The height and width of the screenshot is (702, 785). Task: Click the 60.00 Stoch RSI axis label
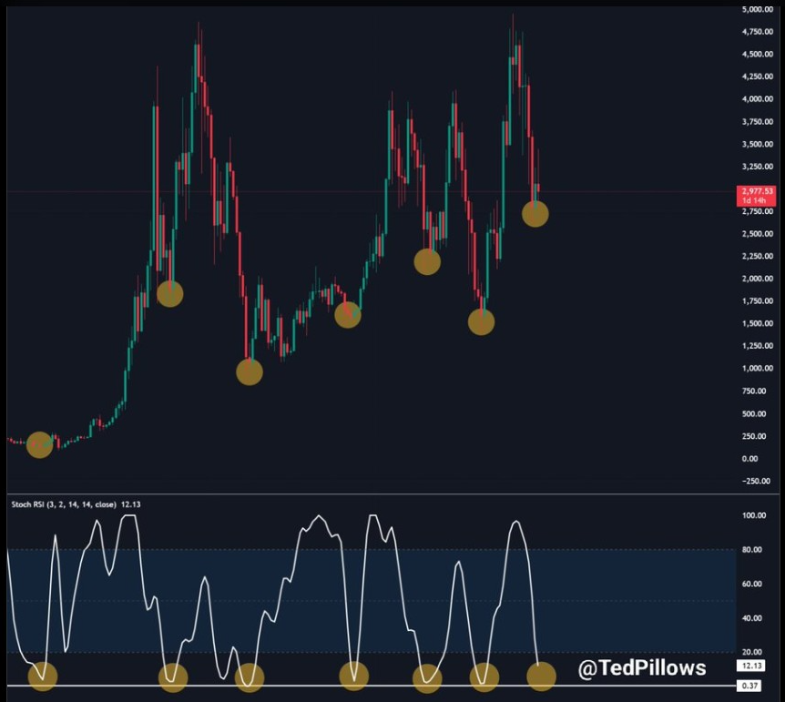752,584
